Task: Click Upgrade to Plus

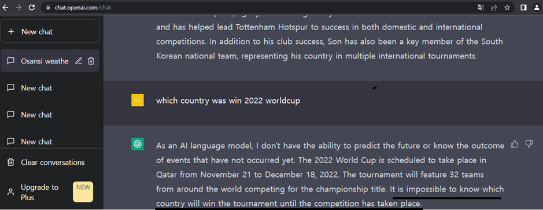Action: tap(50, 192)
